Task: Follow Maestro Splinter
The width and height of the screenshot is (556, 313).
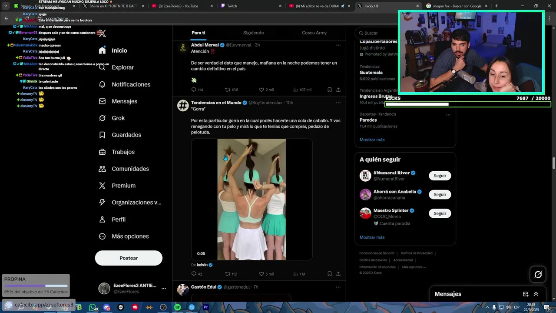Action: point(440,213)
